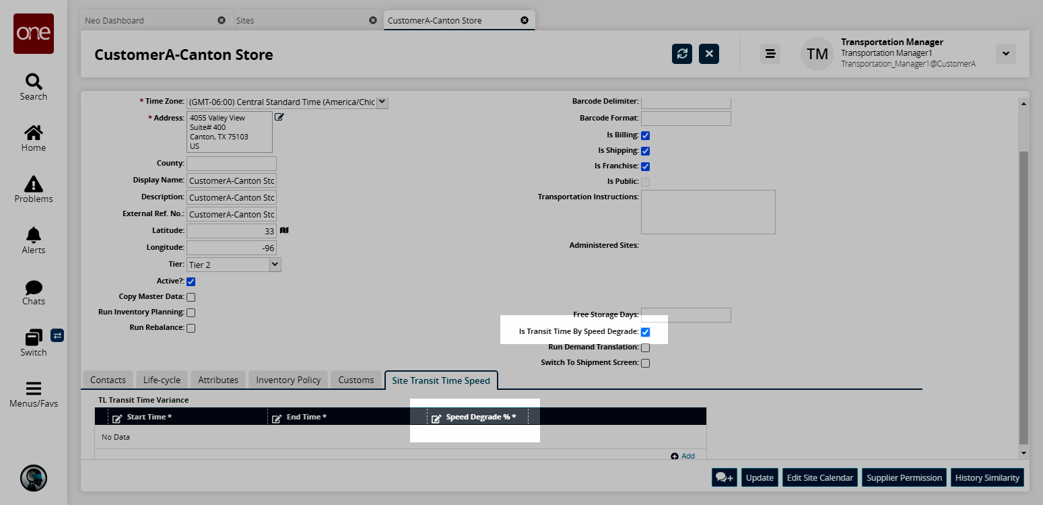1043x505 pixels.
Task: Select the Site Transit Time Speed tab
Action: pyautogui.click(x=441, y=380)
